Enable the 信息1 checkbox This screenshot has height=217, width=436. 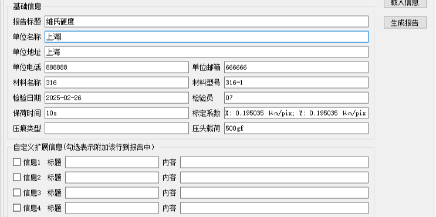(x=16, y=162)
